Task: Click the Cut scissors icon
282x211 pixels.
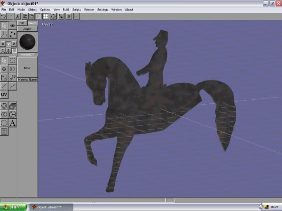Action: pos(18,16)
